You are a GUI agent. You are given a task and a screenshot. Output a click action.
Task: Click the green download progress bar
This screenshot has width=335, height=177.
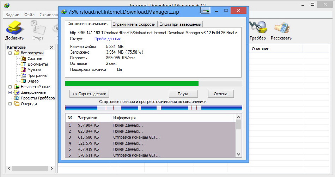(153, 84)
